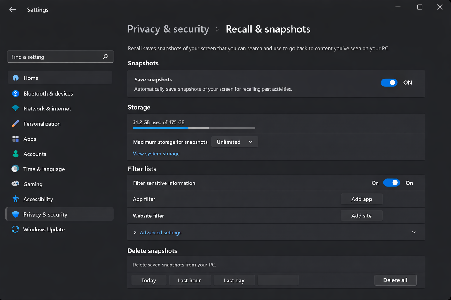Select Personalization in sidebar

[60, 124]
